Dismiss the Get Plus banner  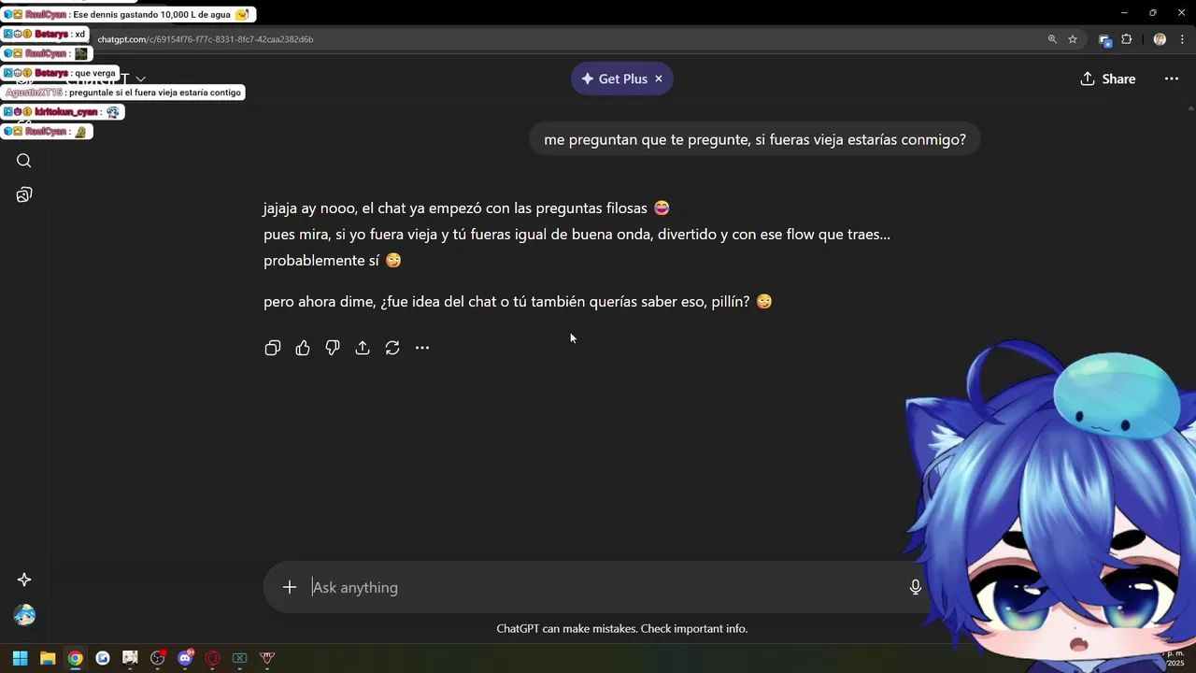659,79
